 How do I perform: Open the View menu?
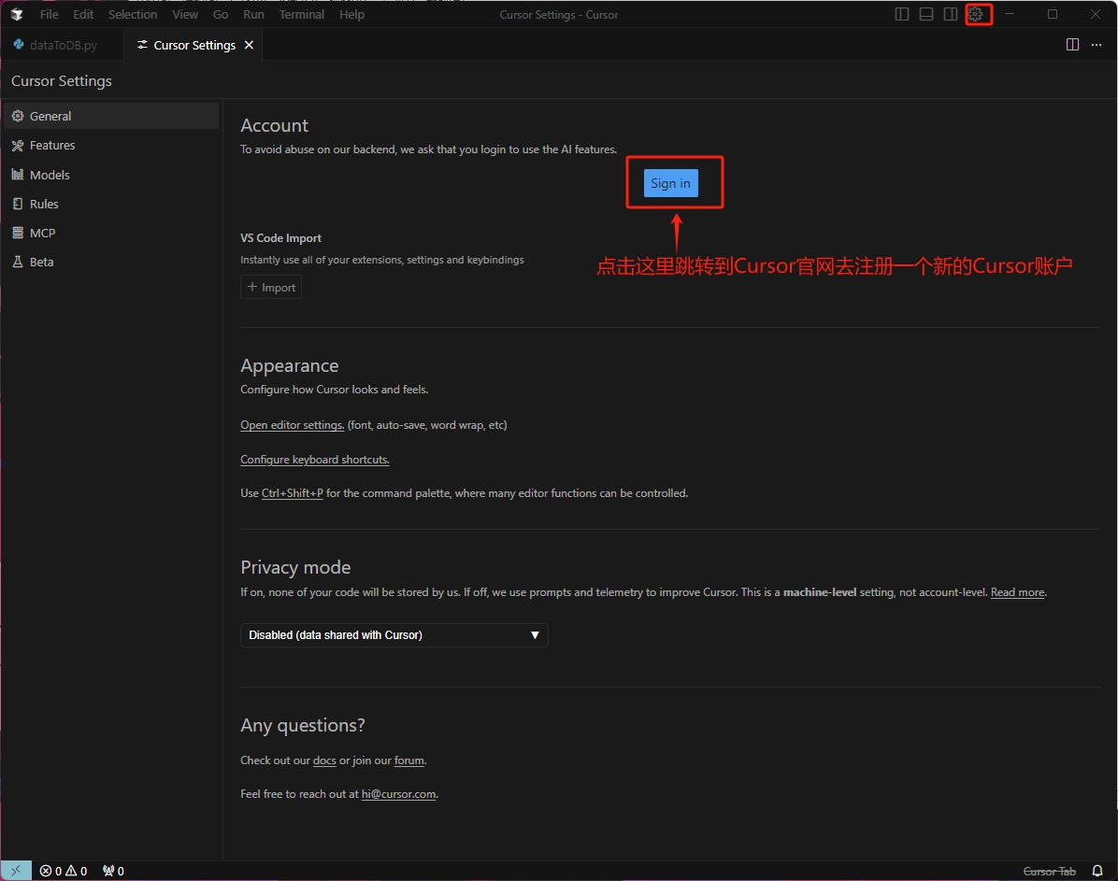point(185,14)
